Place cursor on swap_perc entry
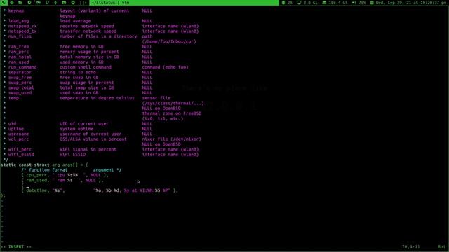Viewport: 449px width, 252px height. (20, 83)
